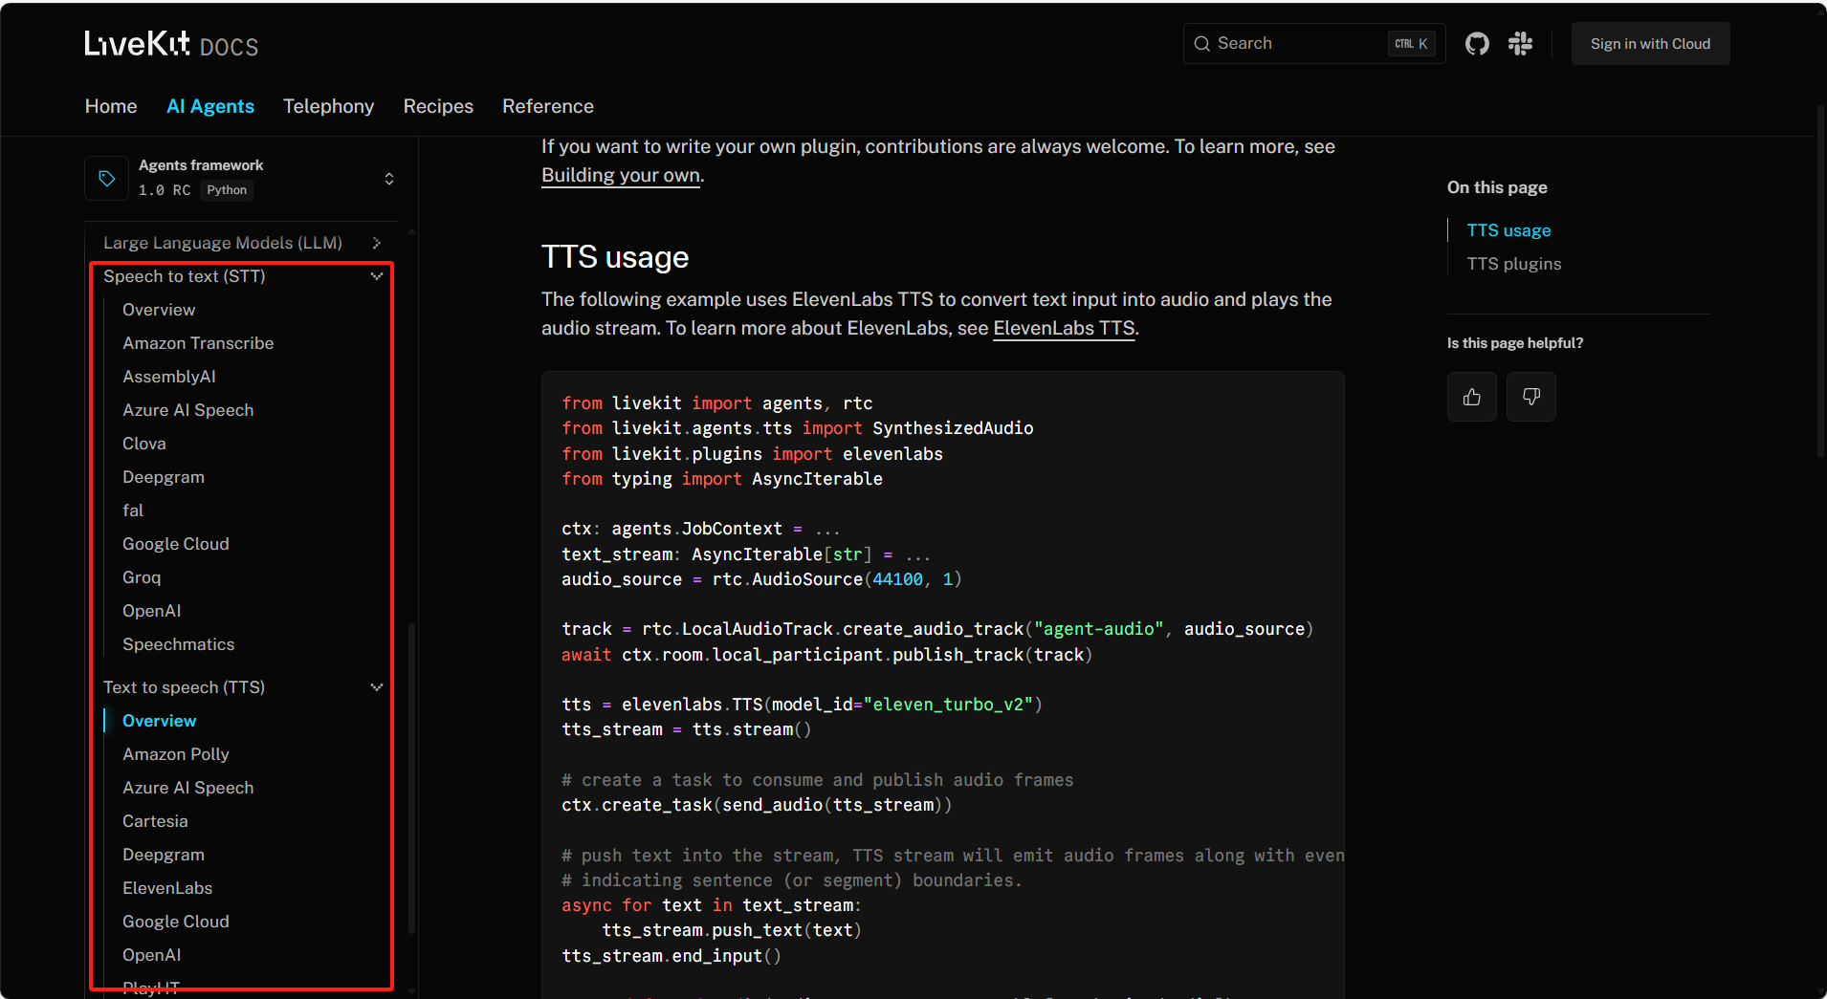Open OpenAI under Text to speech
The height and width of the screenshot is (999, 1827).
(x=152, y=955)
